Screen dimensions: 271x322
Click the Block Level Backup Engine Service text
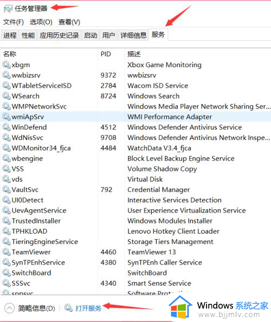(x=181, y=158)
